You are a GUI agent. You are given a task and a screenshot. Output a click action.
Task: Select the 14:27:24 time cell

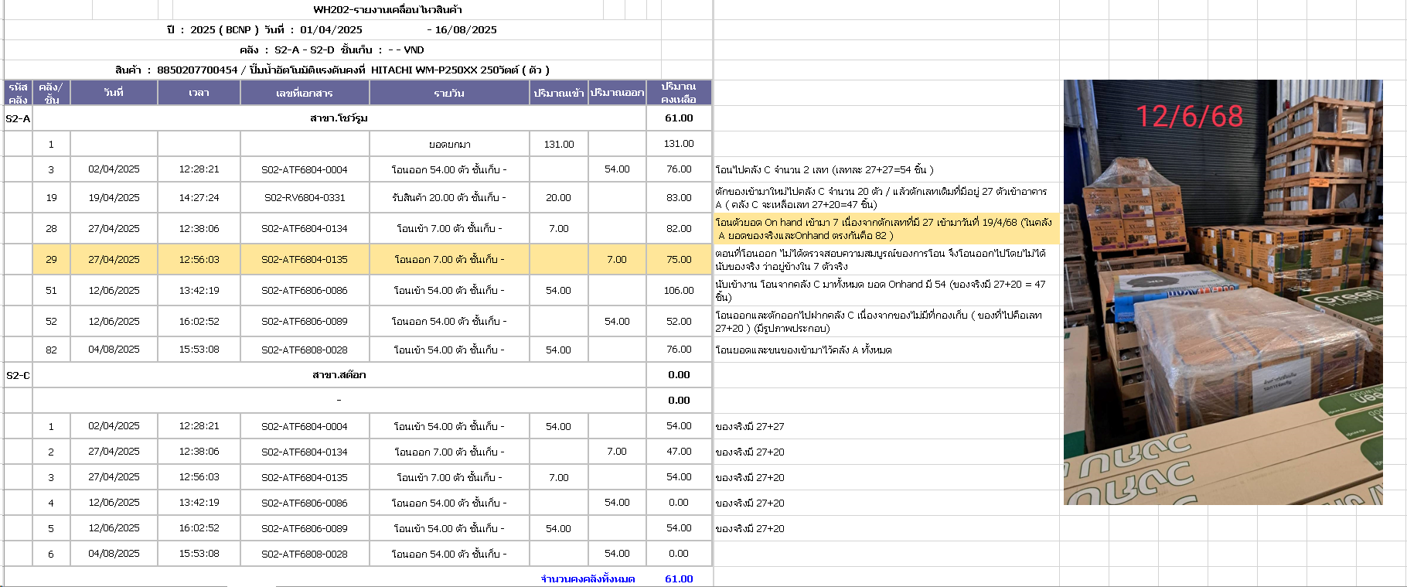(x=199, y=198)
